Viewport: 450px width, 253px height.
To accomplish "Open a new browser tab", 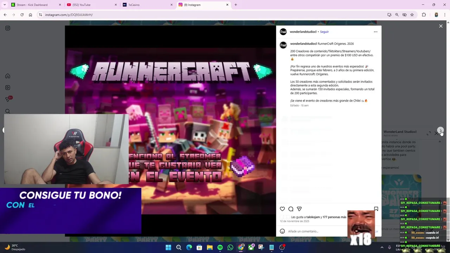I will pyautogui.click(x=236, y=5).
